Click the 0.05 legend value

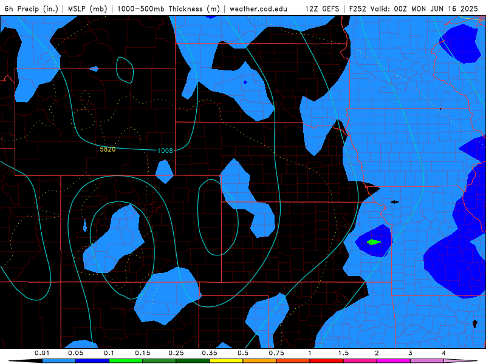point(75,353)
